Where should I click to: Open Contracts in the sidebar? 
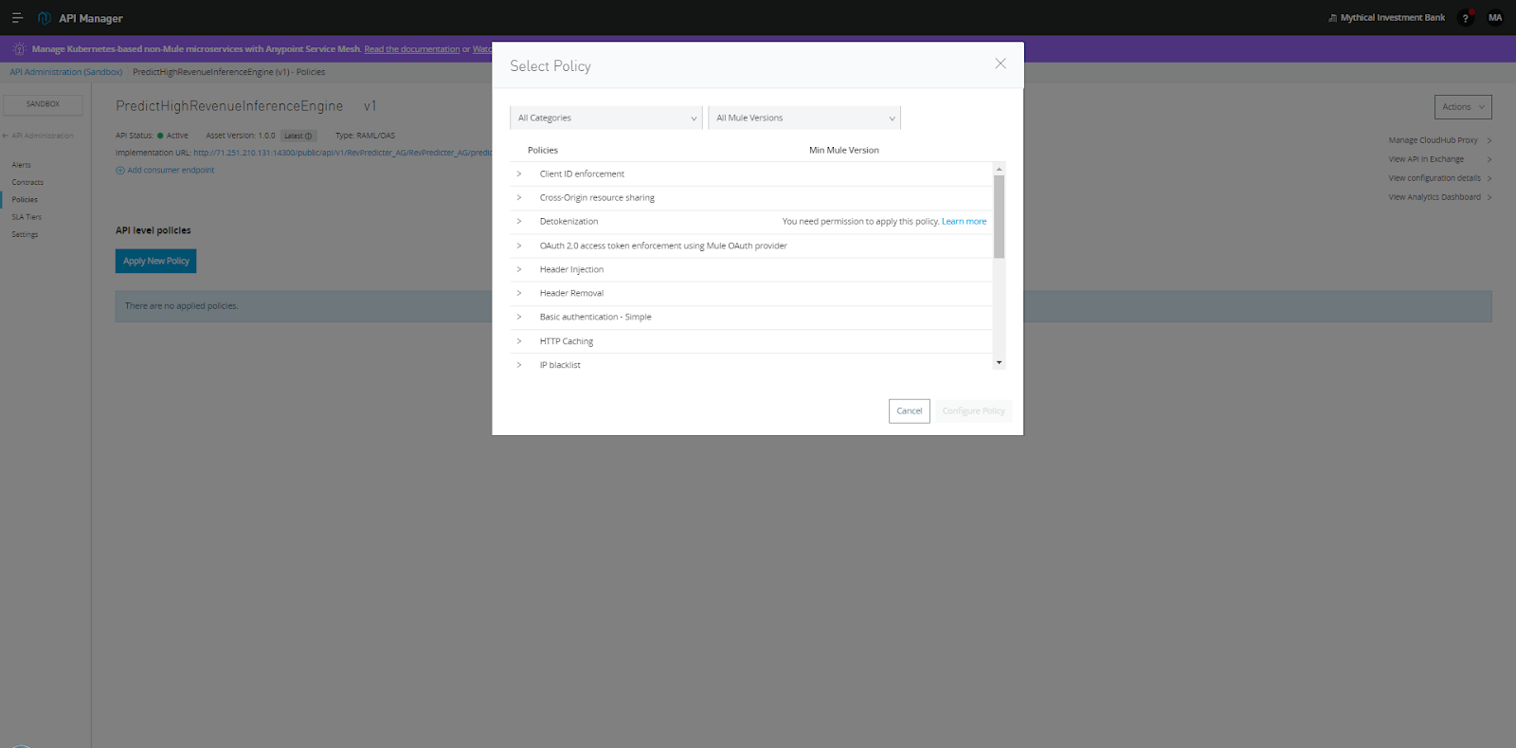(27, 182)
